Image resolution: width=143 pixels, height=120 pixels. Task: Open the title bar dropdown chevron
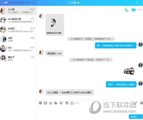click(127, 3)
